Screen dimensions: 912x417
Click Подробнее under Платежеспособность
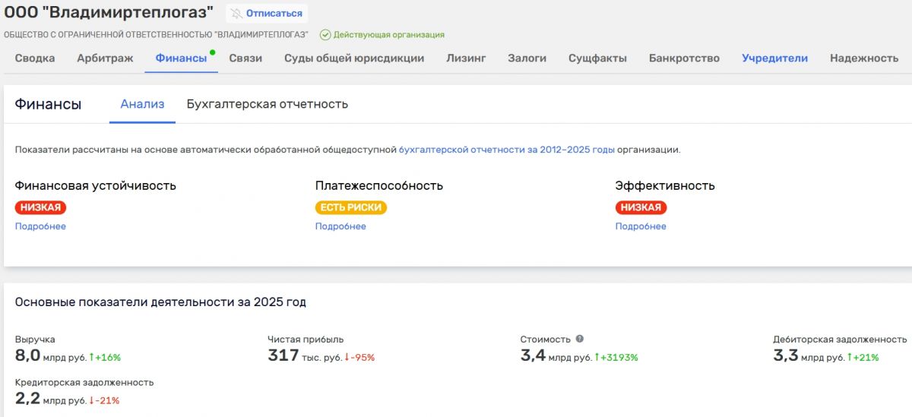pos(340,226)
